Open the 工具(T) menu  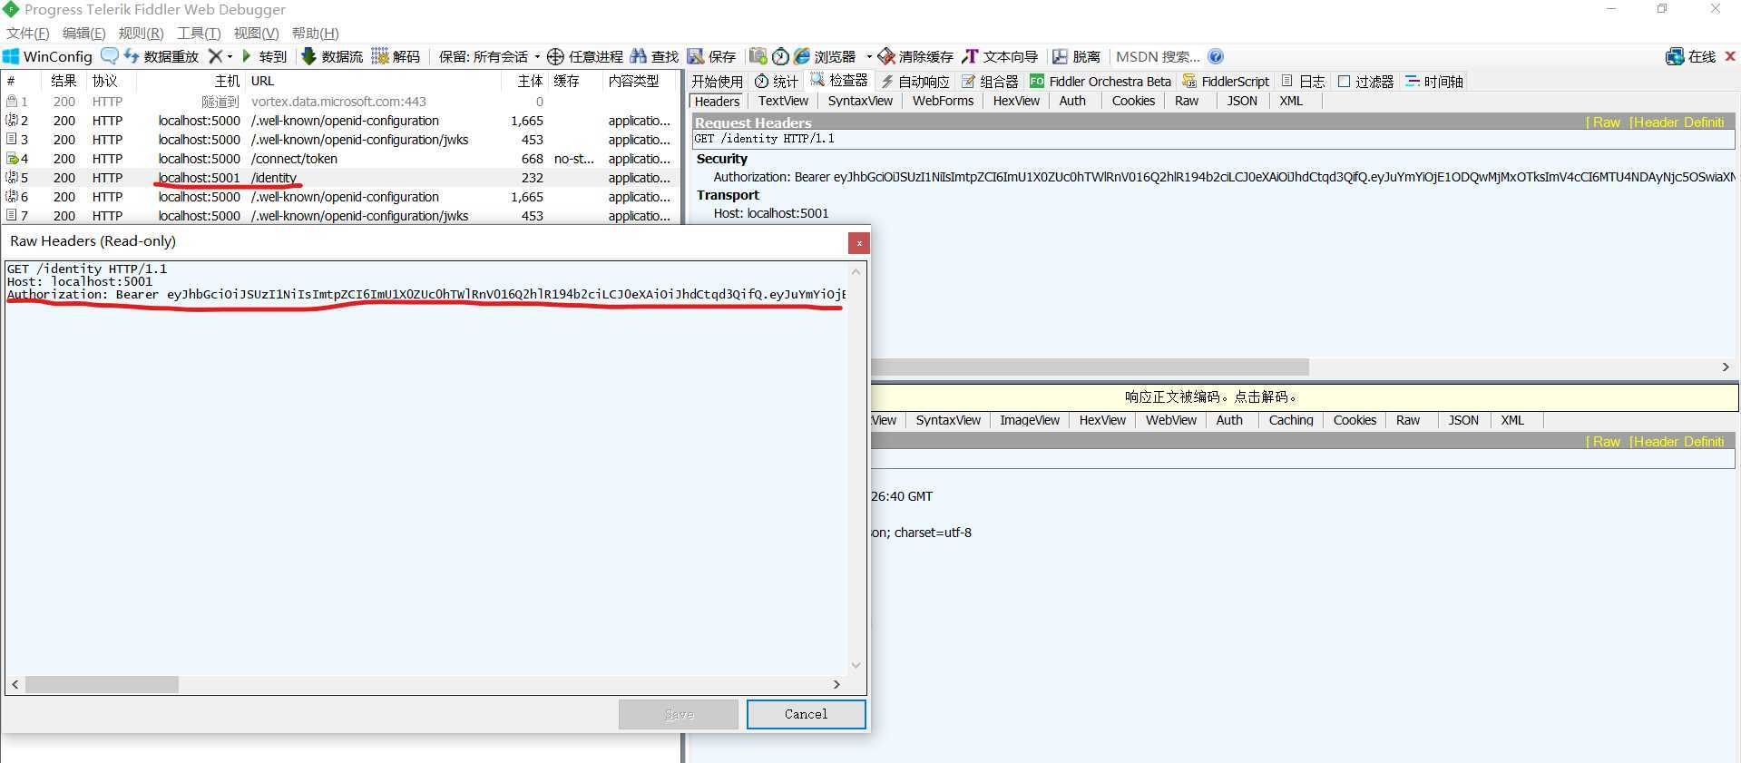[199, 33]
